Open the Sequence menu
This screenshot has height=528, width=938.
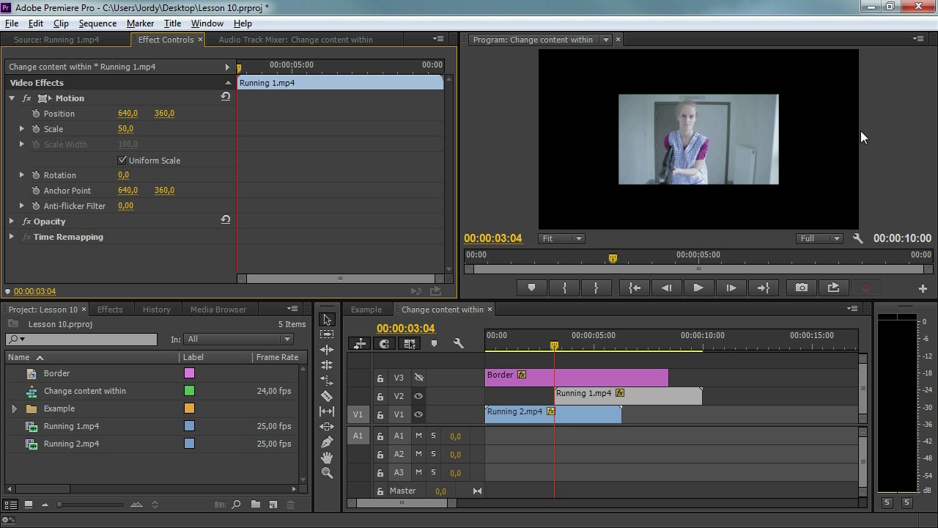pyautogui.click(x=97, y=23)
